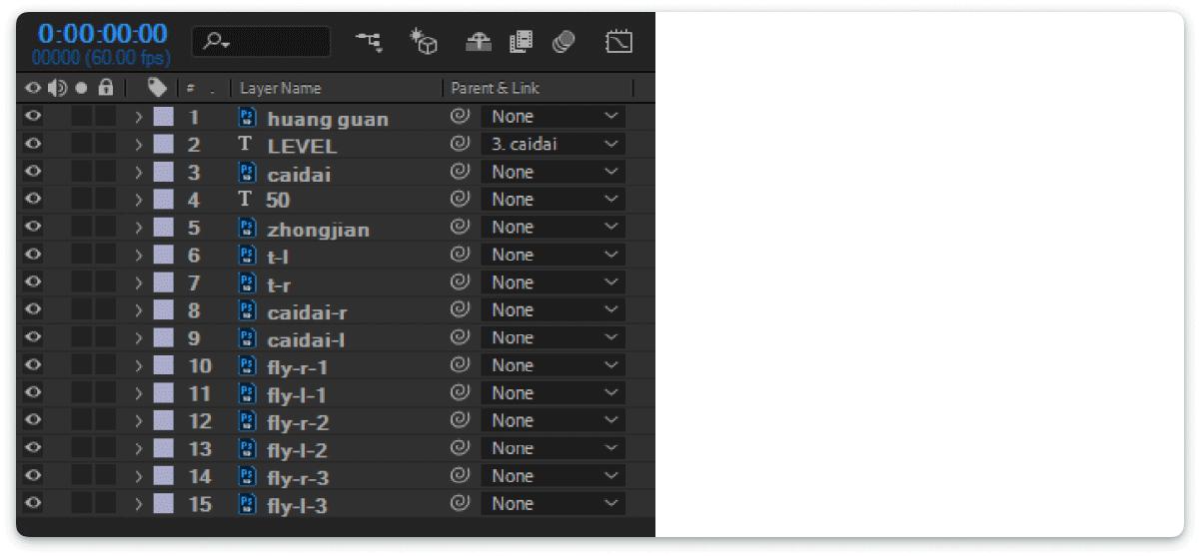Image resolution: width=1199 pixels, height=556 pixels.
Task: Click Photoshop file icon of fly-l-3
Action: pyautogui.click(x=247, y=504)
